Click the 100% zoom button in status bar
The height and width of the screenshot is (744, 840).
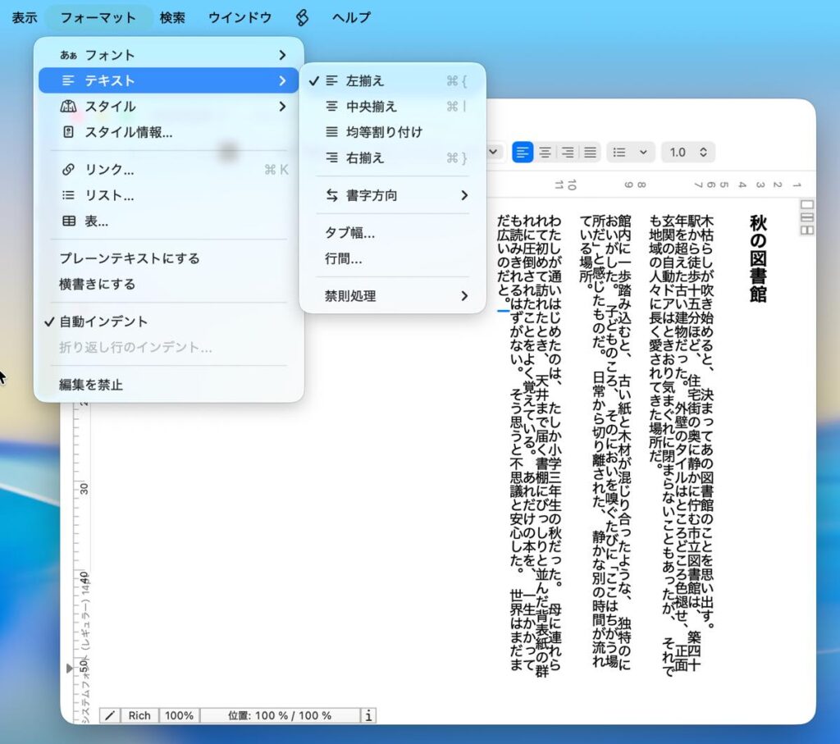[179, 715]
